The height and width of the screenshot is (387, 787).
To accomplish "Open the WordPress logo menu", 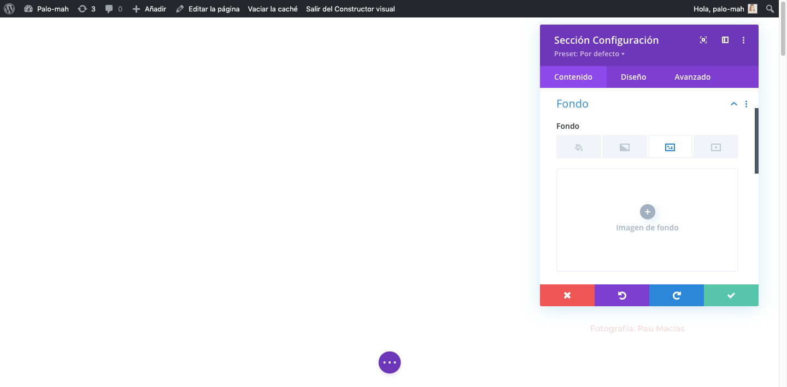I will 9,9.
